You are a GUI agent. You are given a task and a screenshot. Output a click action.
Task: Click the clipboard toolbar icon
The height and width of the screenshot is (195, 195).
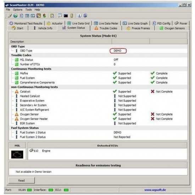52,16
